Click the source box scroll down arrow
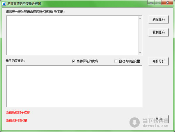Screen dimensions: 175x132 click(x=140, y=53)
